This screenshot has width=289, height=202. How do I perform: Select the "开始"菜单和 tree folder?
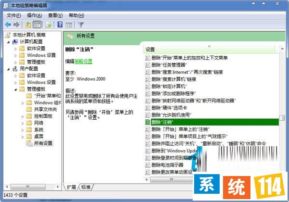47,96
